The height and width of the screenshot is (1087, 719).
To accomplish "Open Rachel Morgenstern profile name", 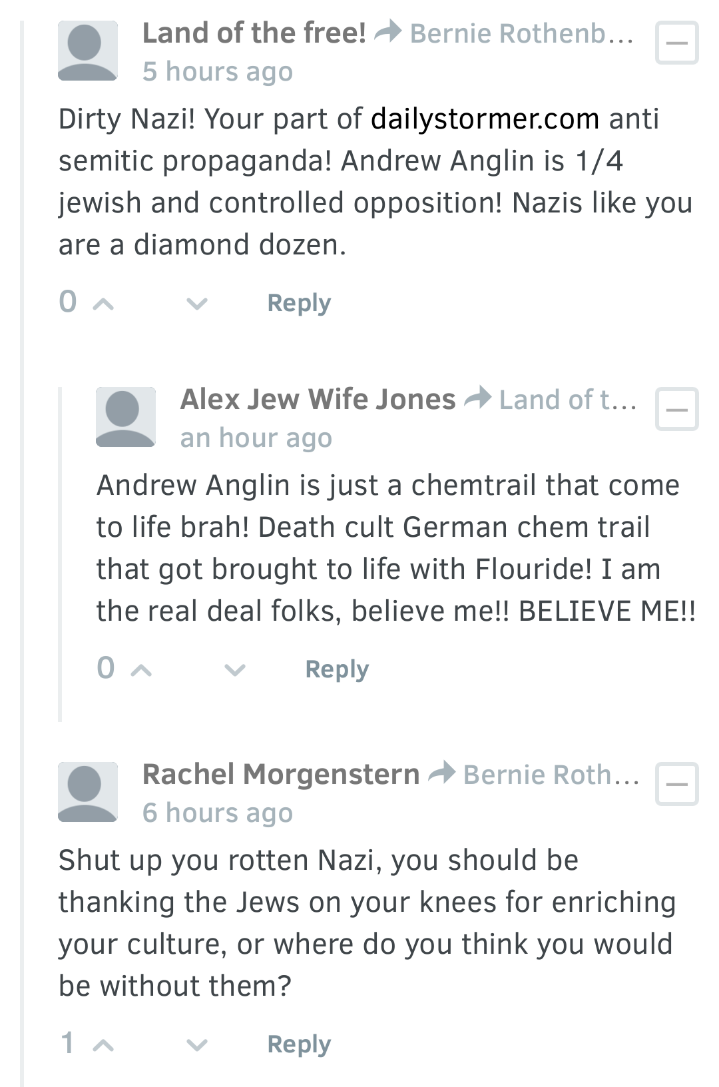I will (281, 775).
